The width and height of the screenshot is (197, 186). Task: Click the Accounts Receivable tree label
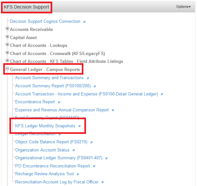pos(31,29)
